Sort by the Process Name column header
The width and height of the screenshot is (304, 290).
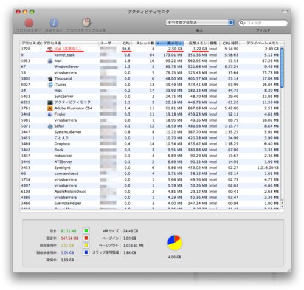pos(71,43)
